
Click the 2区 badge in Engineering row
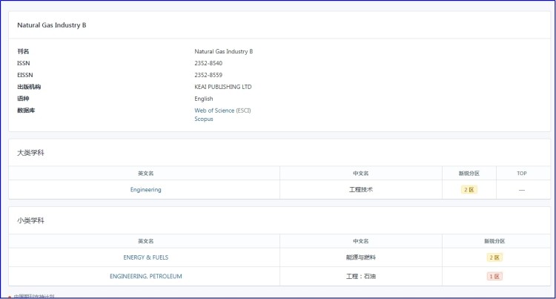[469, 190]
